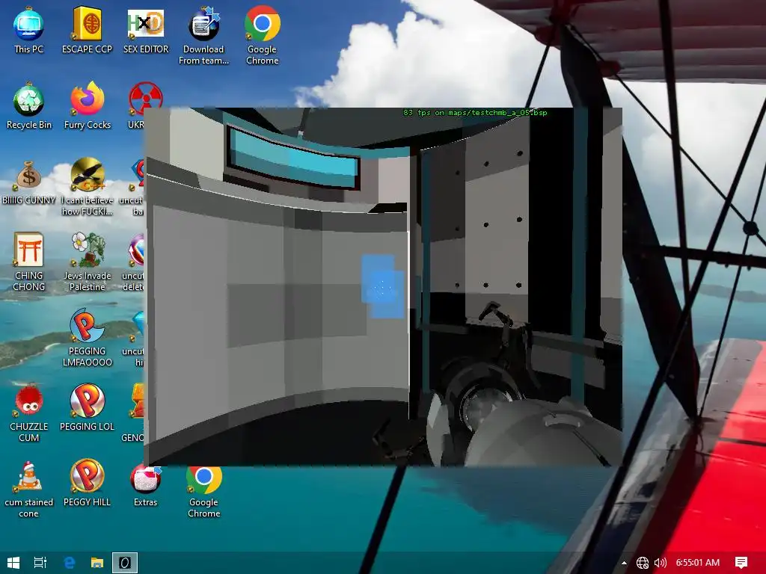Click the cyan observation window in game
This screenshot has height=574, width=766.
coord(295,158)
